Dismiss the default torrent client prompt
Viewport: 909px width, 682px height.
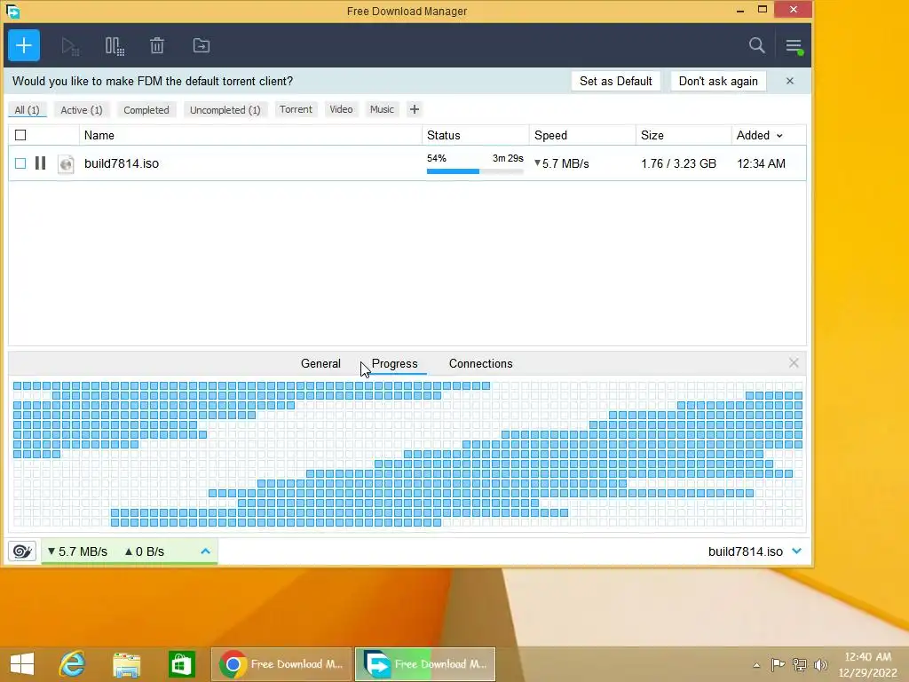click(x=789, y=81)
